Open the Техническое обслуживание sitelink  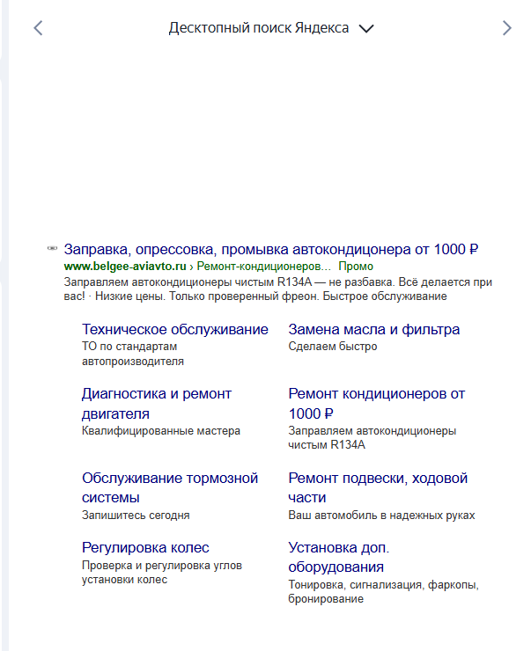[175, 329]
